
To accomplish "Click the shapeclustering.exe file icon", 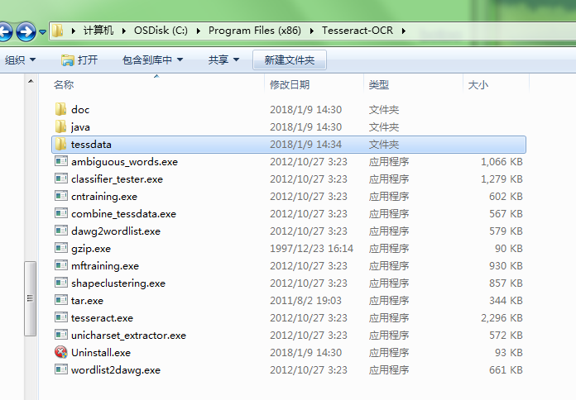I will pos(61,283).
